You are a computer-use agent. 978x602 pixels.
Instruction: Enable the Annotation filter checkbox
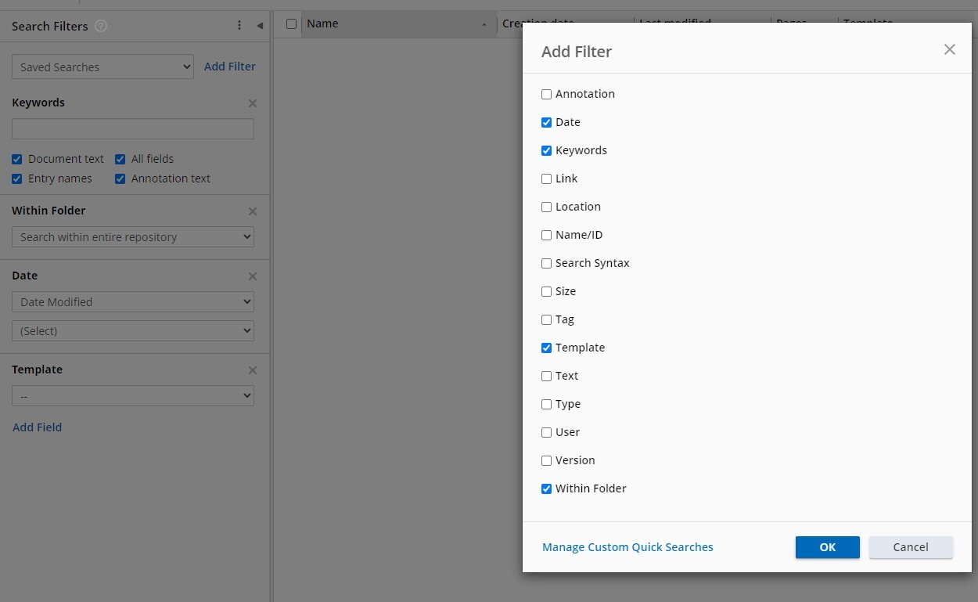(x=547, y=94)
